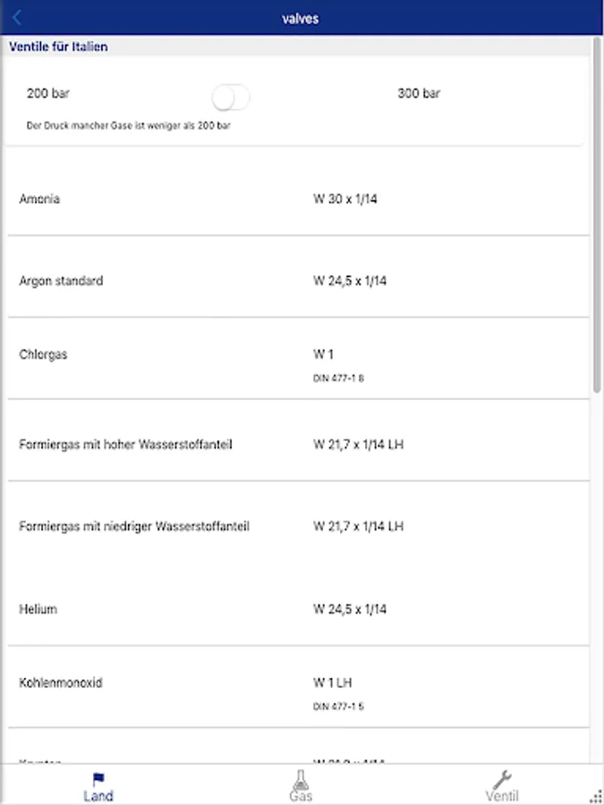Switch to the Ventil tab label
The width and height of the screenshot is (604, 805).
coord(502,796)
